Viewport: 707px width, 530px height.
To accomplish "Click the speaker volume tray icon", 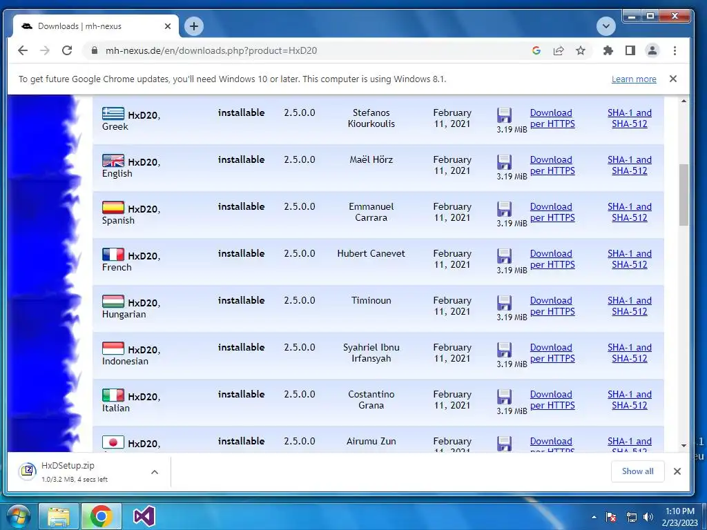I will (x=648, y=517).
